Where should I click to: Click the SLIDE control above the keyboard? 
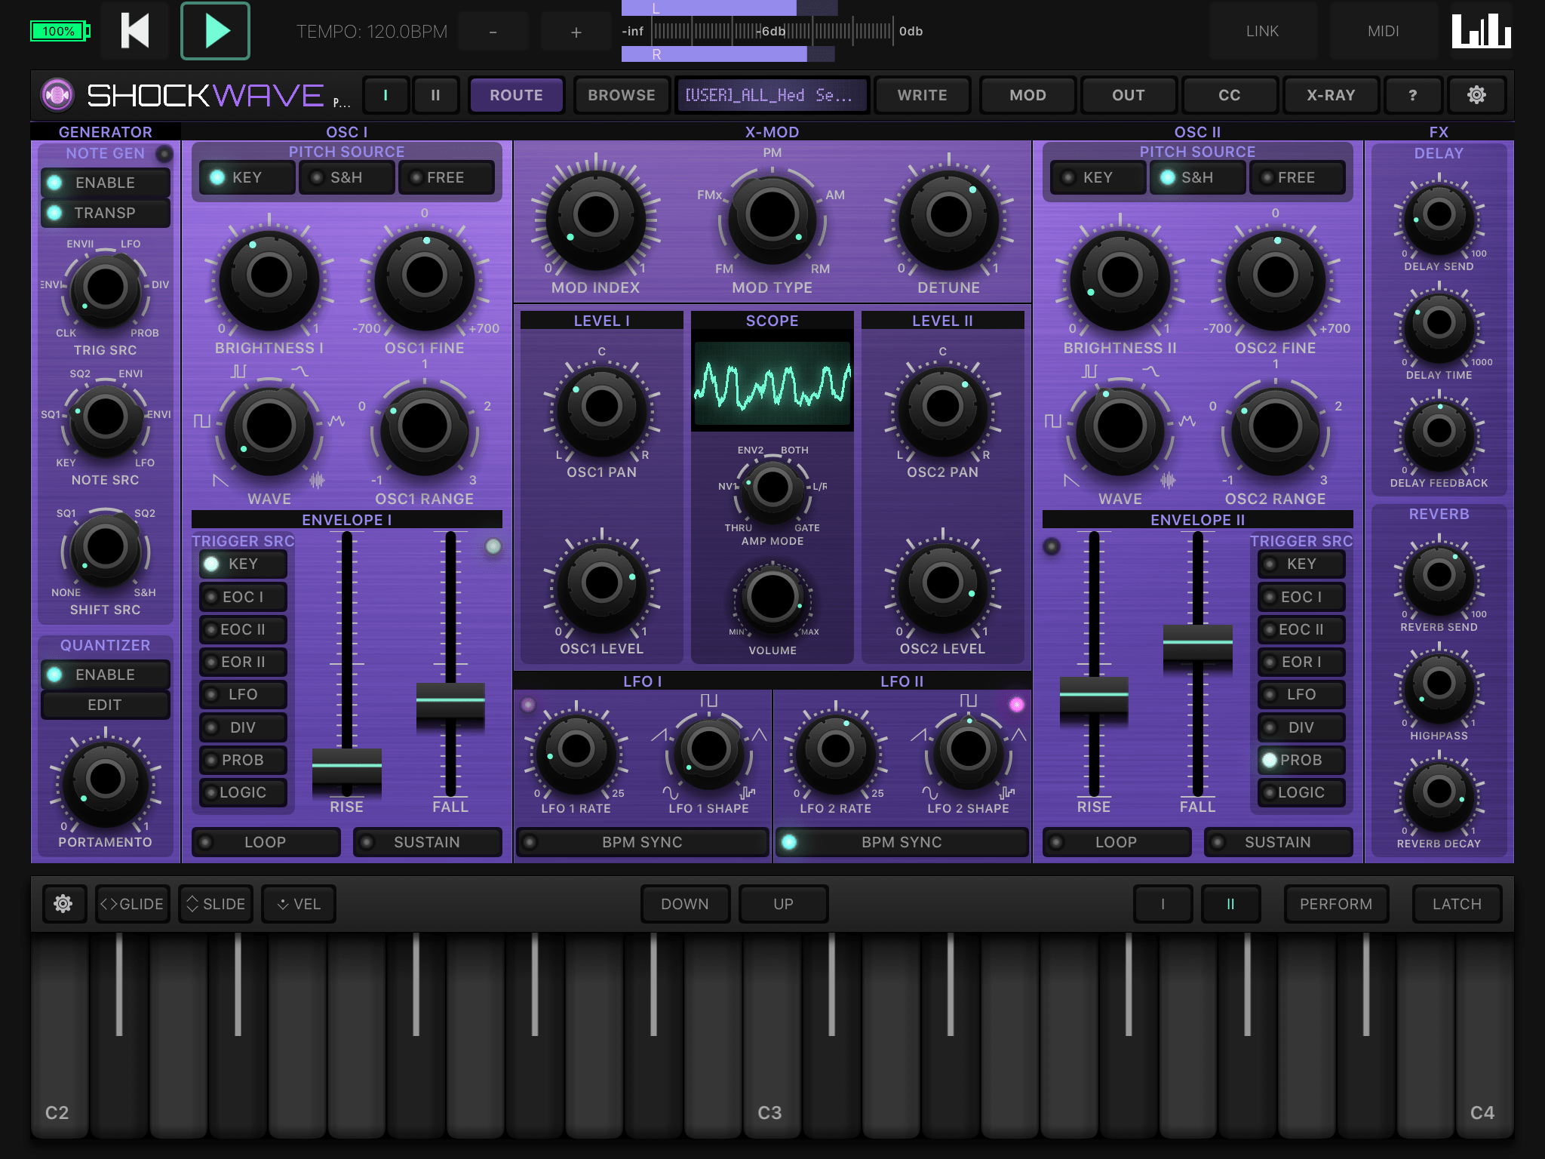216,903
